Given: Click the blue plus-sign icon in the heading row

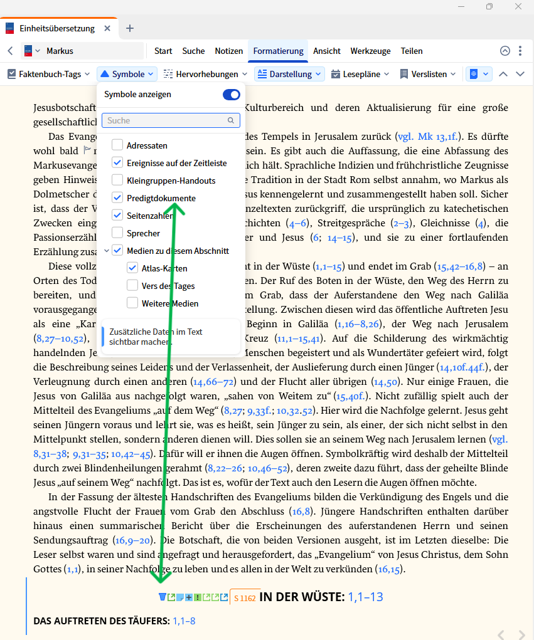Looking at the screenshot, I should tap(189, 597).
